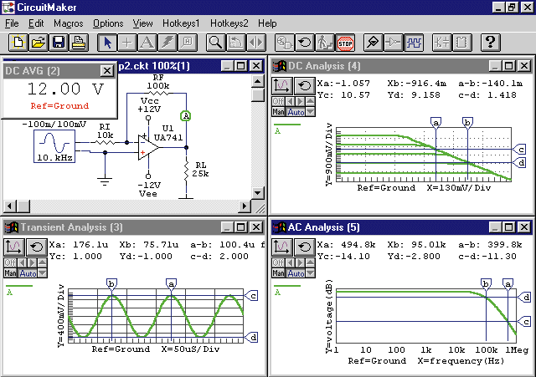Click the New circuit toolbar icon
The width and height of the screenshot is (536, 377).
pos(18,43)
